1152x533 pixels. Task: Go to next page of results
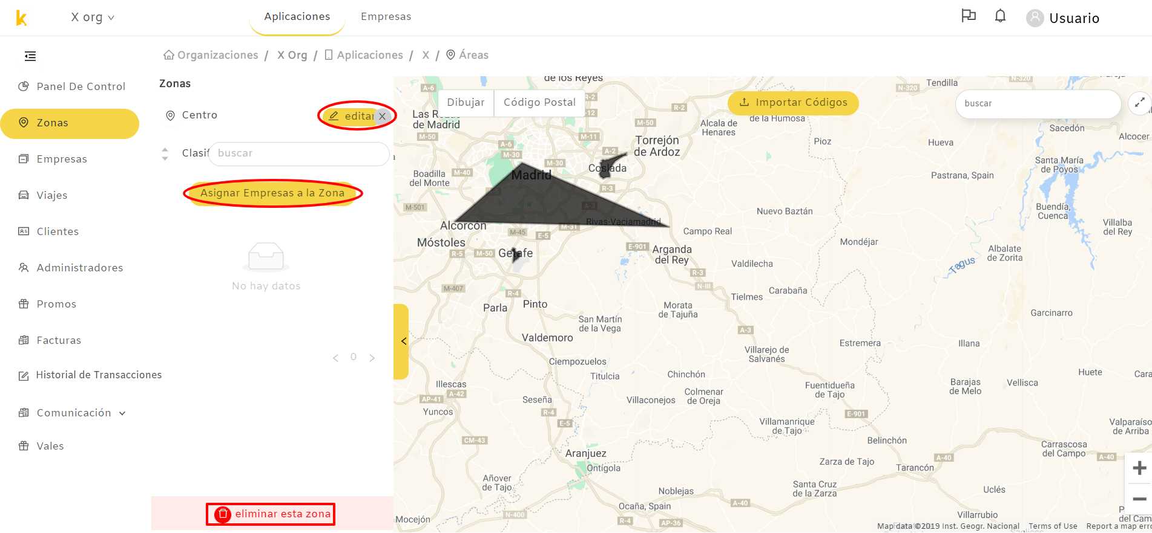(372, 358)
